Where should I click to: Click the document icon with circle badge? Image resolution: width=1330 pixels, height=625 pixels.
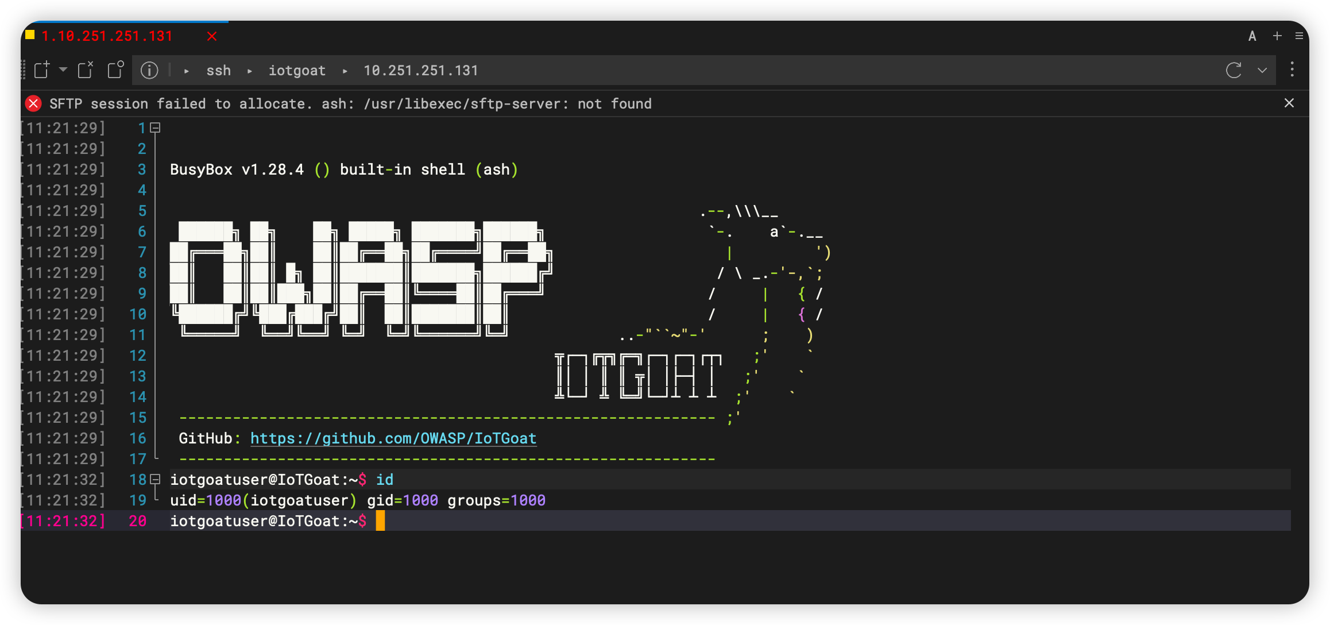pos(115,70)
